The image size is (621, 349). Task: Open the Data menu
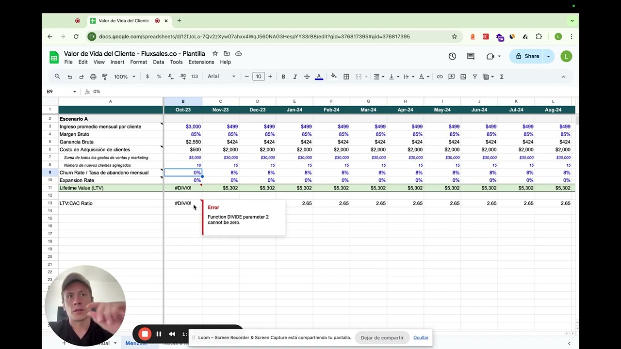(159, 62)
